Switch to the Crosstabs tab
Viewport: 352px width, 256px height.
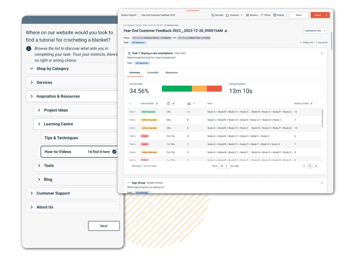pos(153,73)
